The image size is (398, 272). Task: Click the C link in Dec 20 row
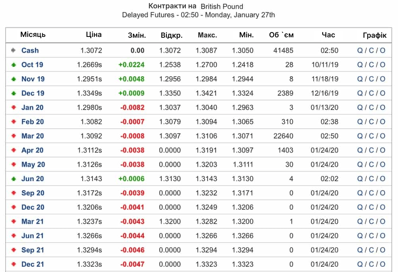point(371,207)
